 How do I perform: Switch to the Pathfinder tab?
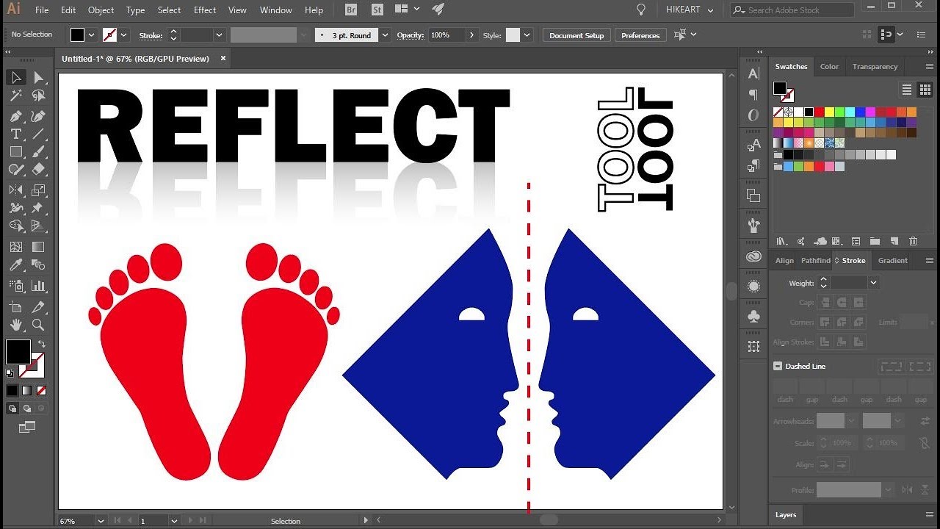tap(815, 260)
